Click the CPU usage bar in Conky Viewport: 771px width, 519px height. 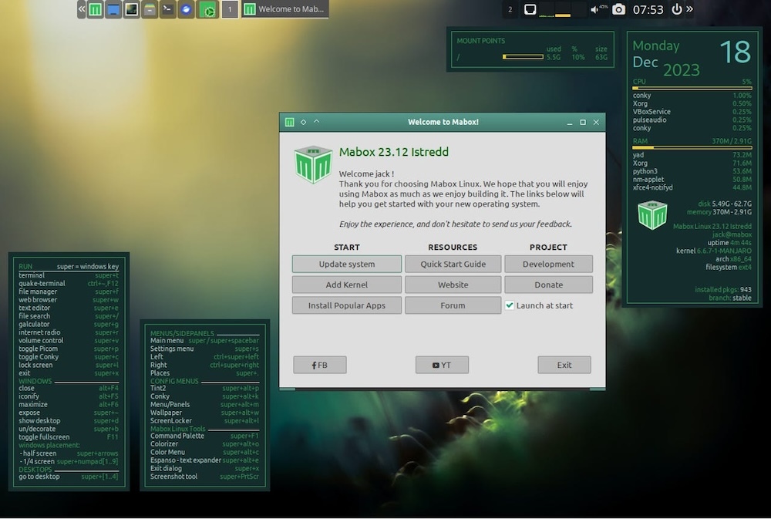[x=692, y=88]
